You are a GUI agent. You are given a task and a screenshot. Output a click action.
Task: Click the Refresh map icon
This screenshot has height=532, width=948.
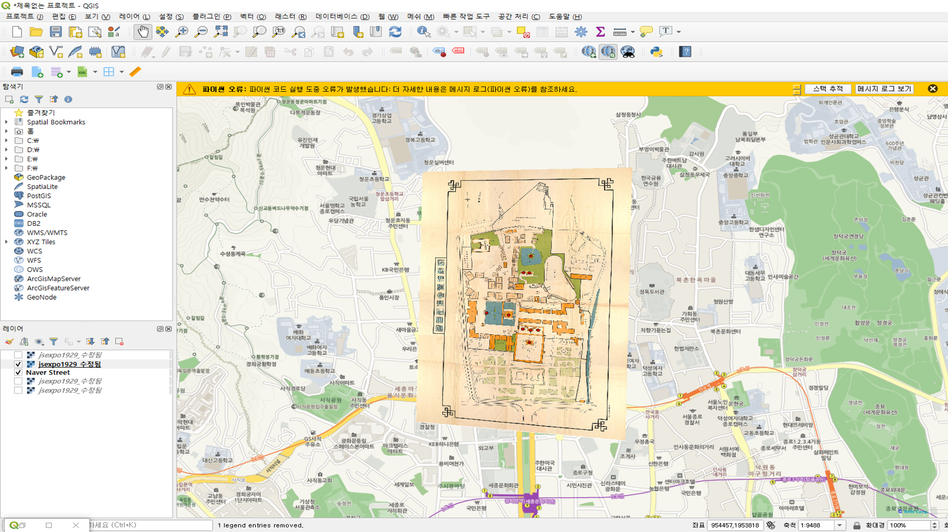point(395,32)
